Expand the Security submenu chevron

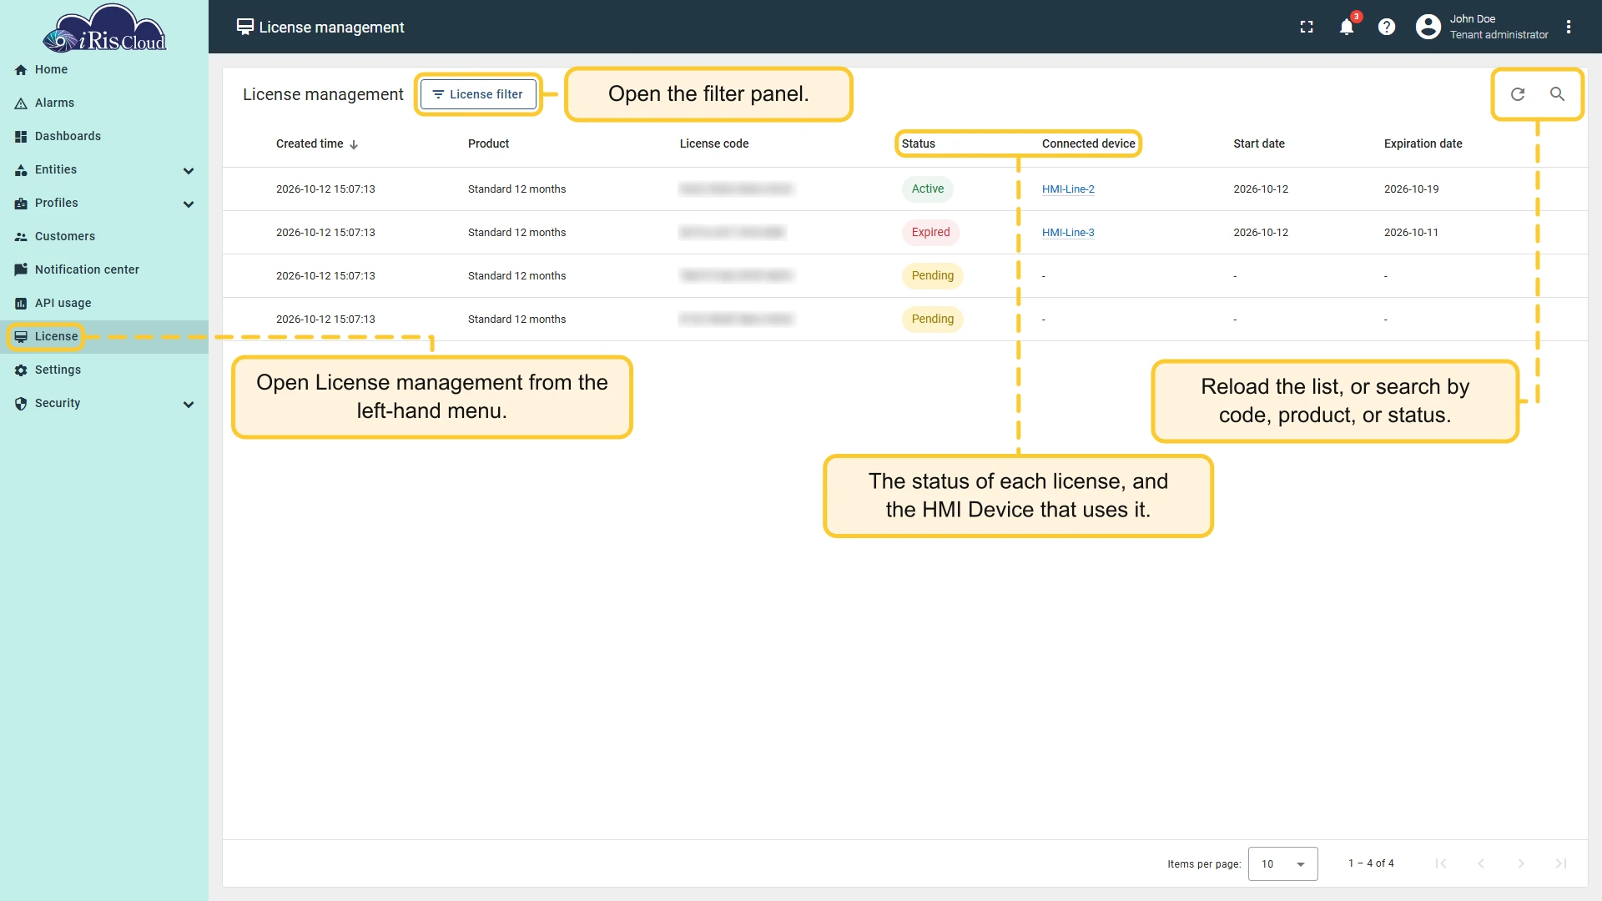point(189,404)
